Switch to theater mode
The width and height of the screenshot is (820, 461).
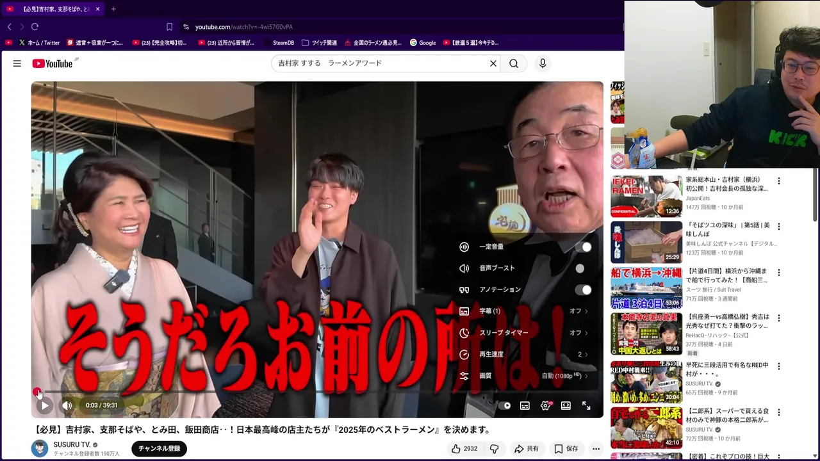(566, 405)
